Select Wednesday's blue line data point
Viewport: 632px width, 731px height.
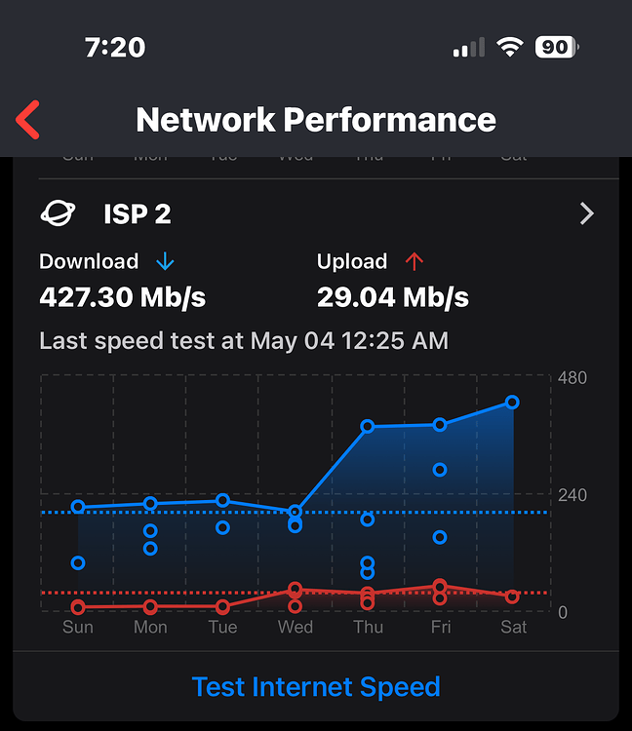click(x=296, y=511)
